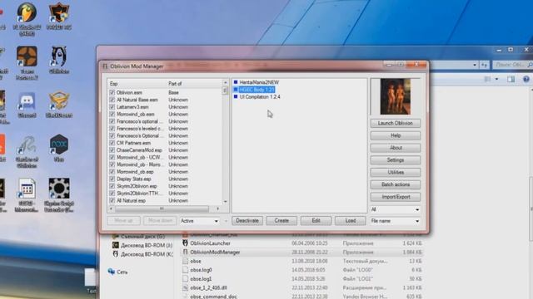This screenshot has height=299, width=533.
Task: Click the Load button
Action: coord(350,221)
